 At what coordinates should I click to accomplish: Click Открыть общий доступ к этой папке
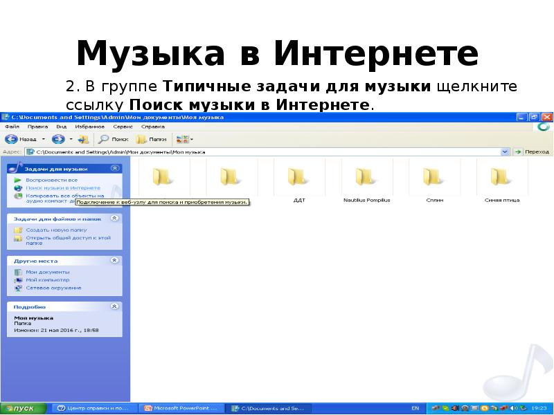point(68,240)
